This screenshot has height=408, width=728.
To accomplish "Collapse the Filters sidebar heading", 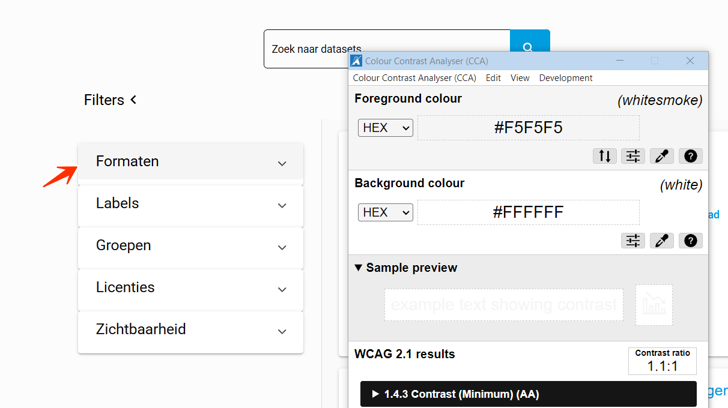I will [111, 100].
